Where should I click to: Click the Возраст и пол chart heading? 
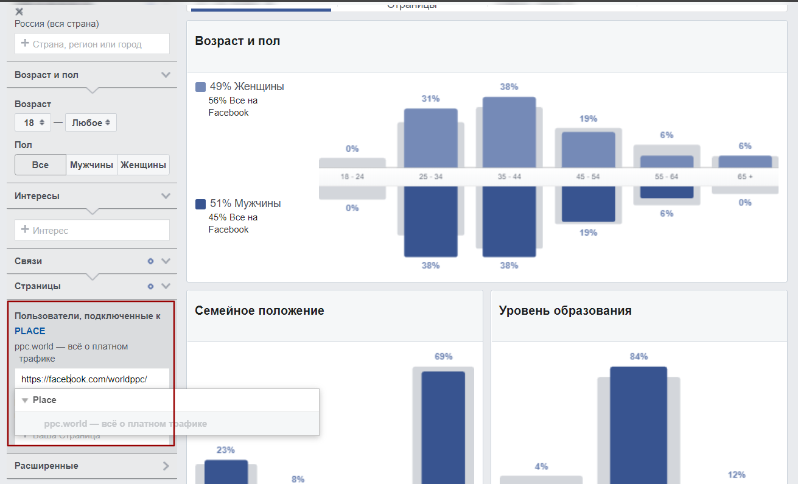(237, 41)
